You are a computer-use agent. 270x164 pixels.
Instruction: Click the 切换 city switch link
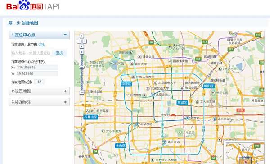41,45
